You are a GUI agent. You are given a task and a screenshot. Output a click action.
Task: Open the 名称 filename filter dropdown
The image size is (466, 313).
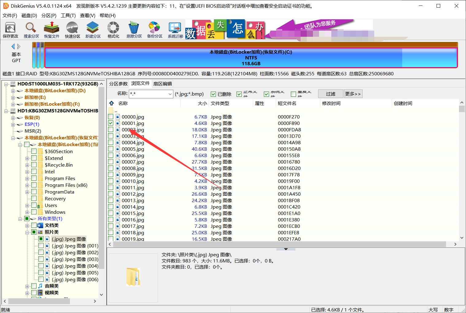tap(170, 94)
